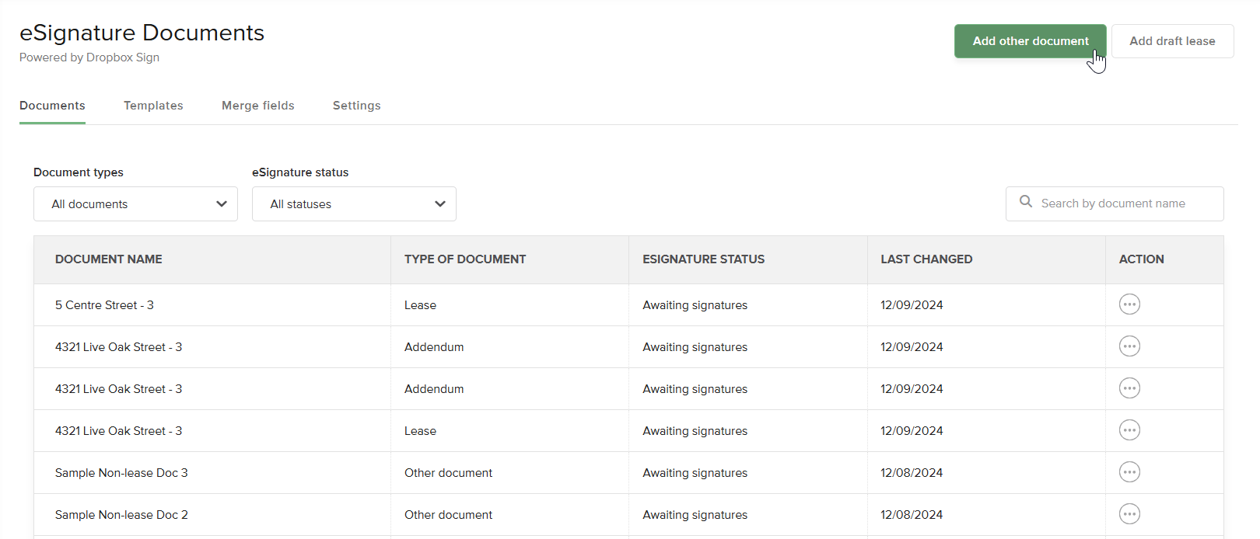1260x539 pixels.
Task: Select the 5 Centre Street - 3 document name
Action: (x=104, y=305)
